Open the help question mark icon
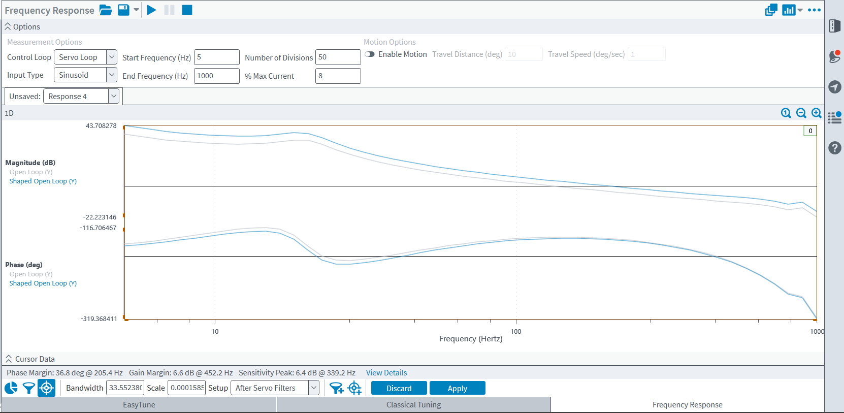The height and width of the screenshot is (413, 844). (x=834, y=148)
